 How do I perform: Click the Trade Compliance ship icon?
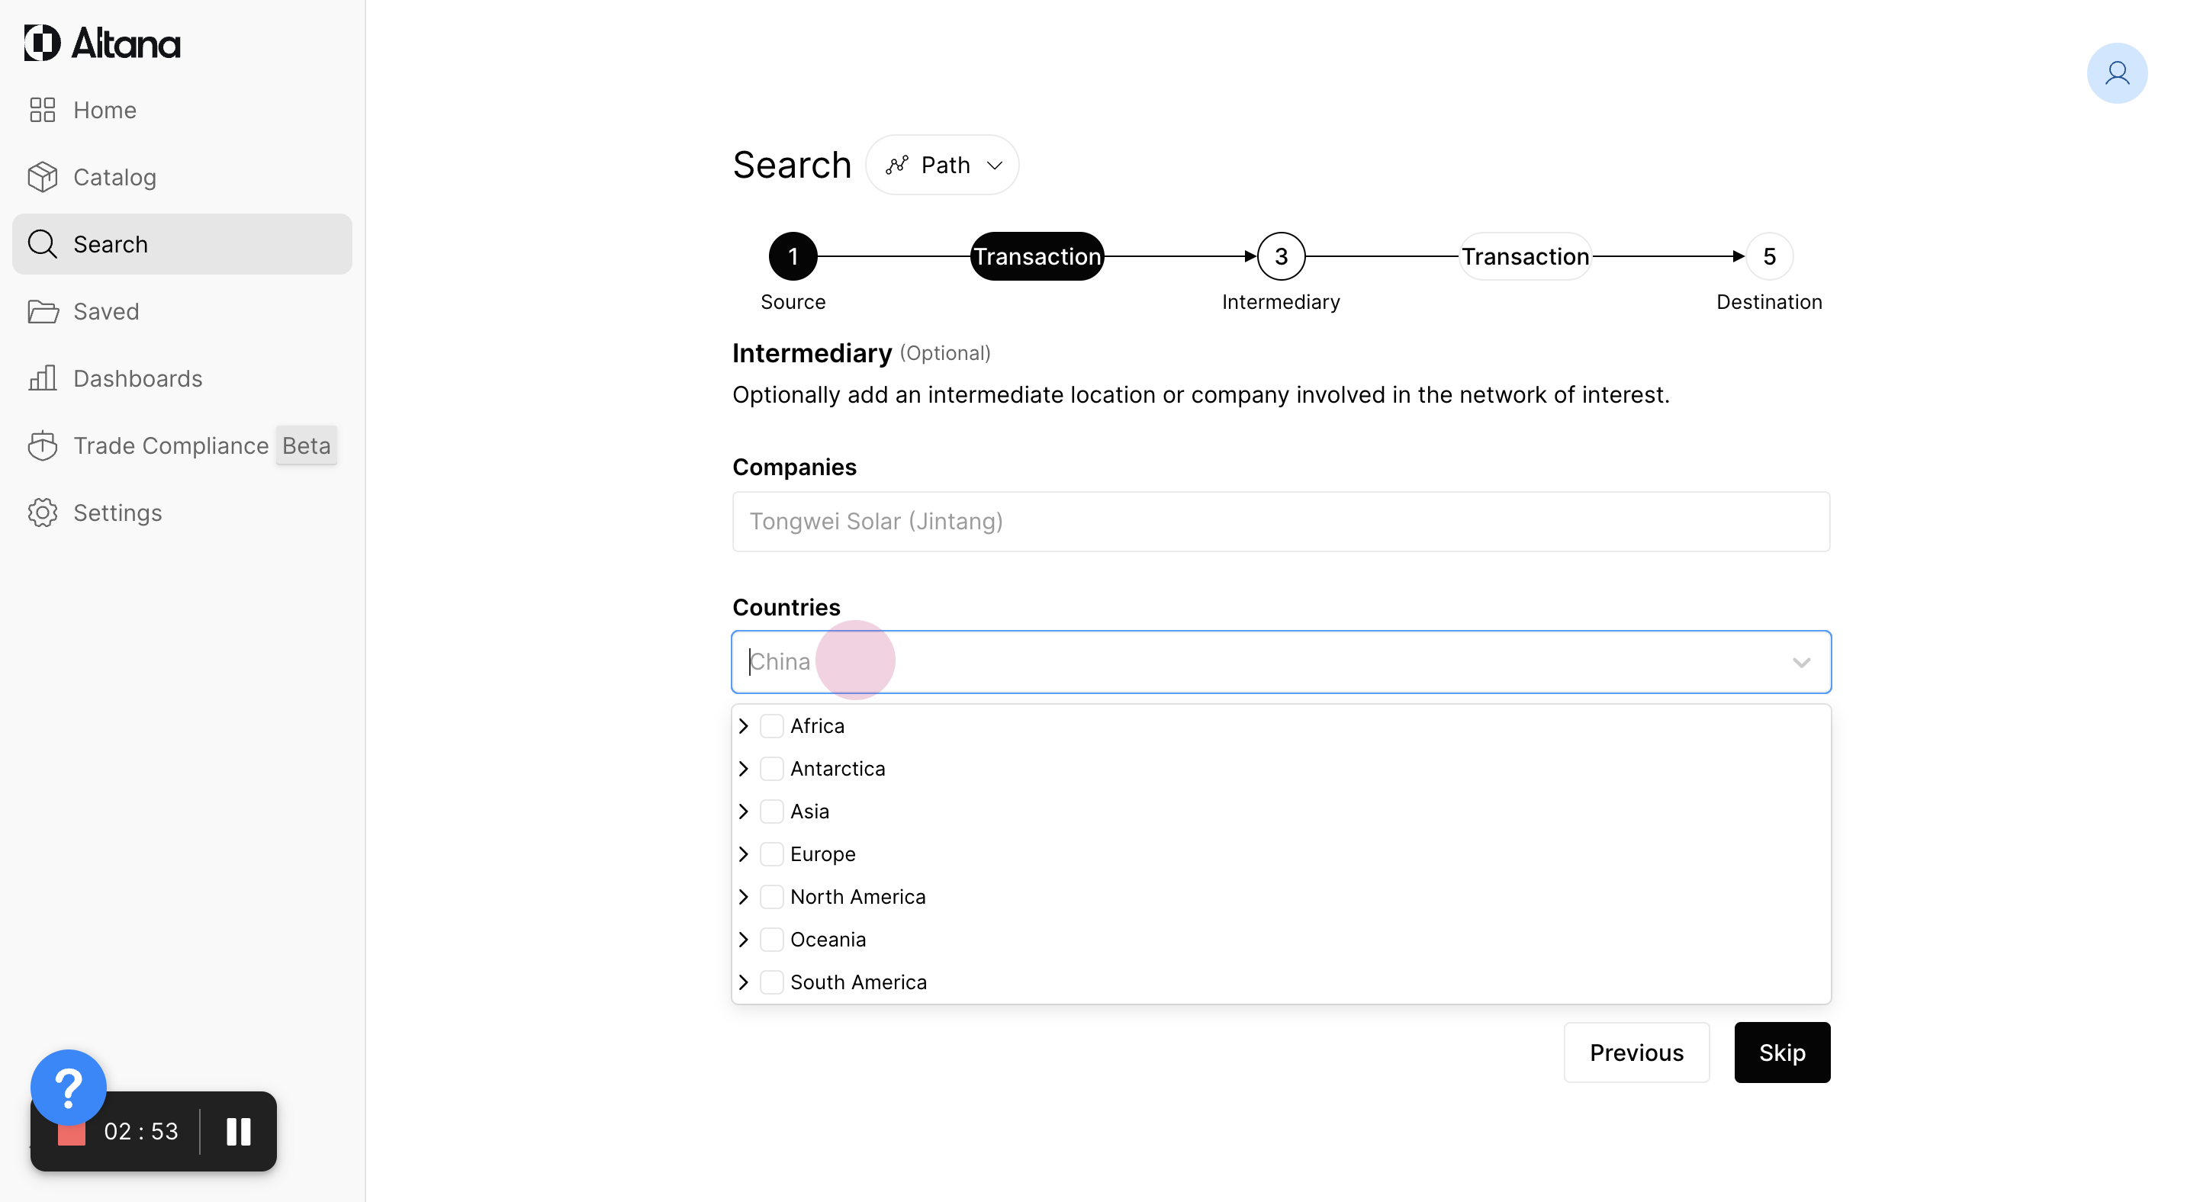coord(43,445)
